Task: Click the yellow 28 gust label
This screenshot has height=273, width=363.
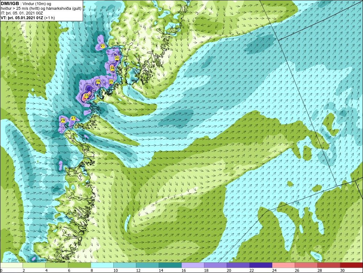Action: coord(98,81)
